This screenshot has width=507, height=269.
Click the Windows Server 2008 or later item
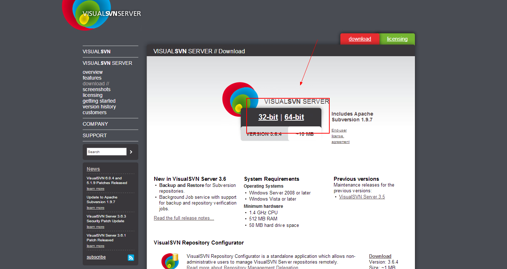[280, 193]
